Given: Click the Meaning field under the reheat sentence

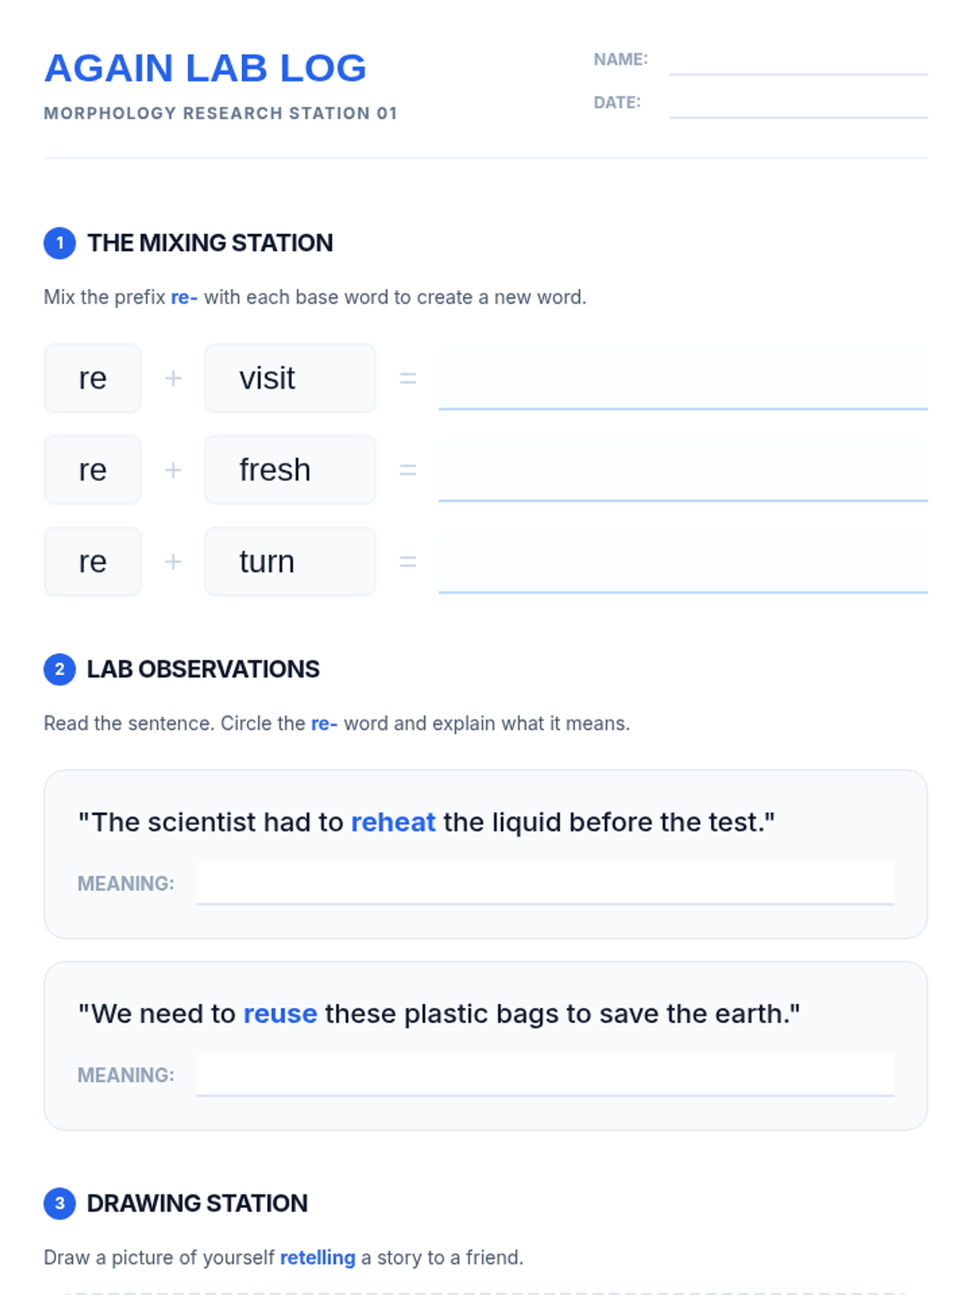Looking at the screenshot, I should (x=545, y=883).
